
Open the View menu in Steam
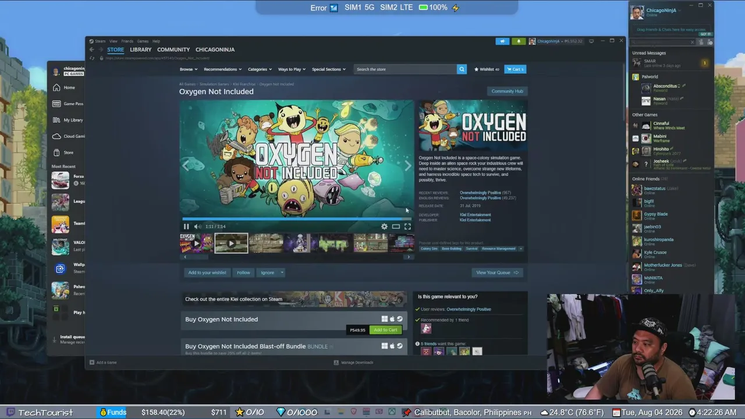click(113, 41)
